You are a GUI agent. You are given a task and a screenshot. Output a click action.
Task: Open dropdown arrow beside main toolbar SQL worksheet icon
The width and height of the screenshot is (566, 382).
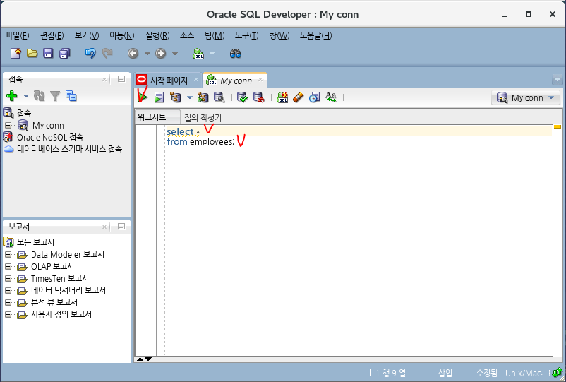point(212,54)
